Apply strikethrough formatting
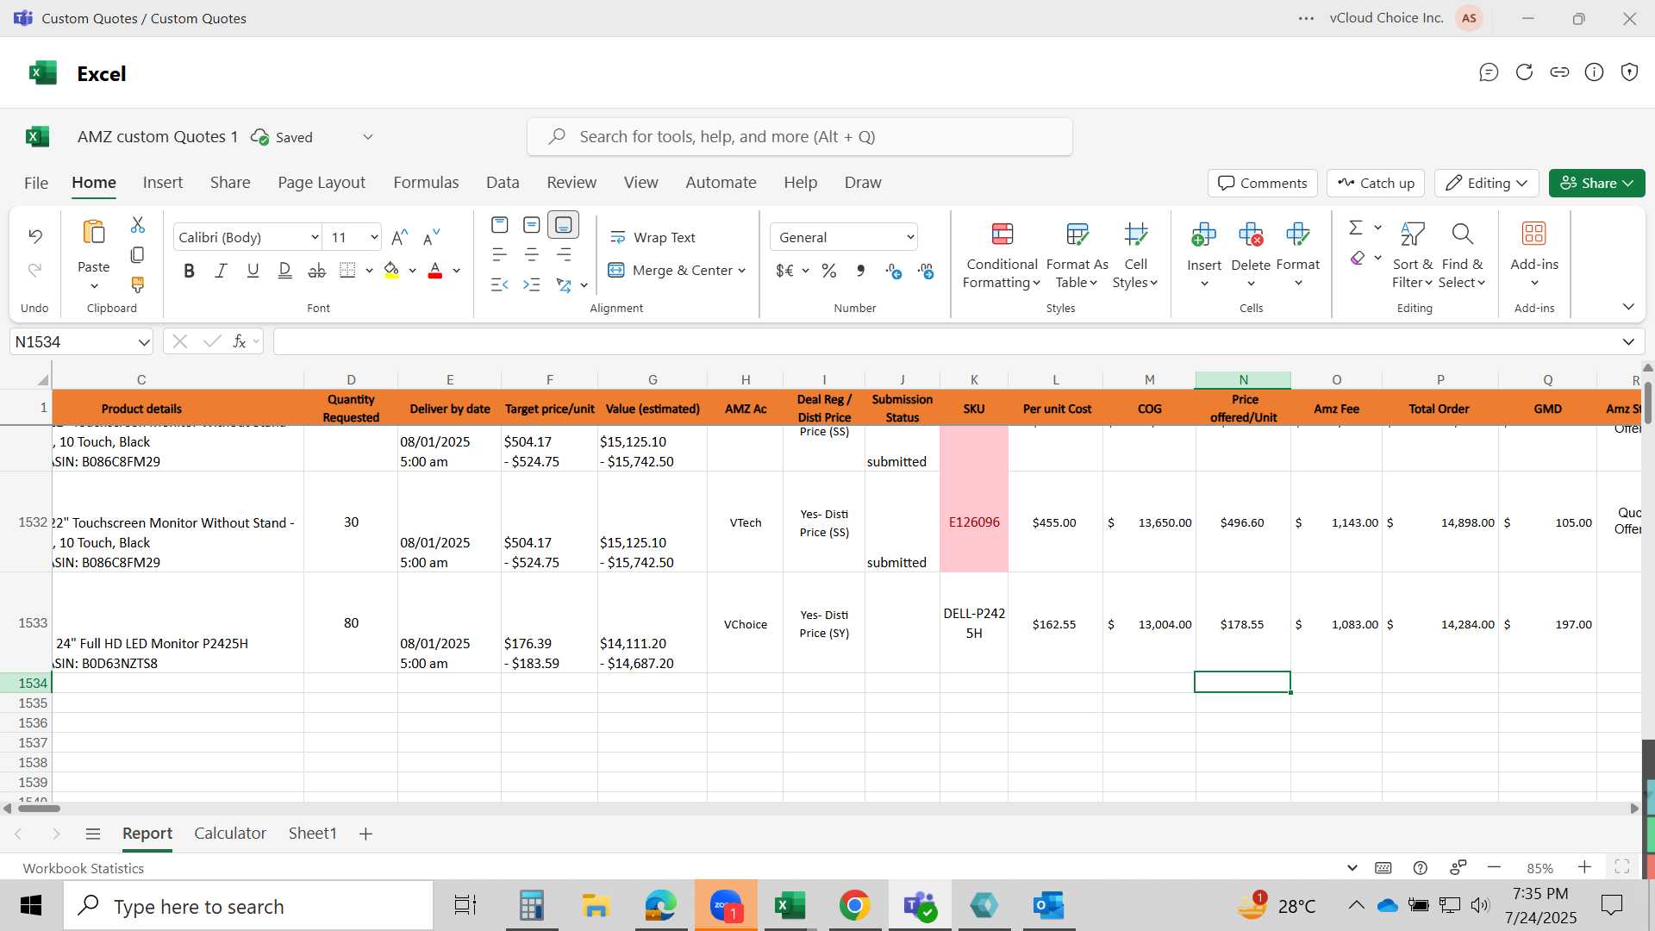The width and height of the screenshot is (1655, 931). click(x=317, y=271)
